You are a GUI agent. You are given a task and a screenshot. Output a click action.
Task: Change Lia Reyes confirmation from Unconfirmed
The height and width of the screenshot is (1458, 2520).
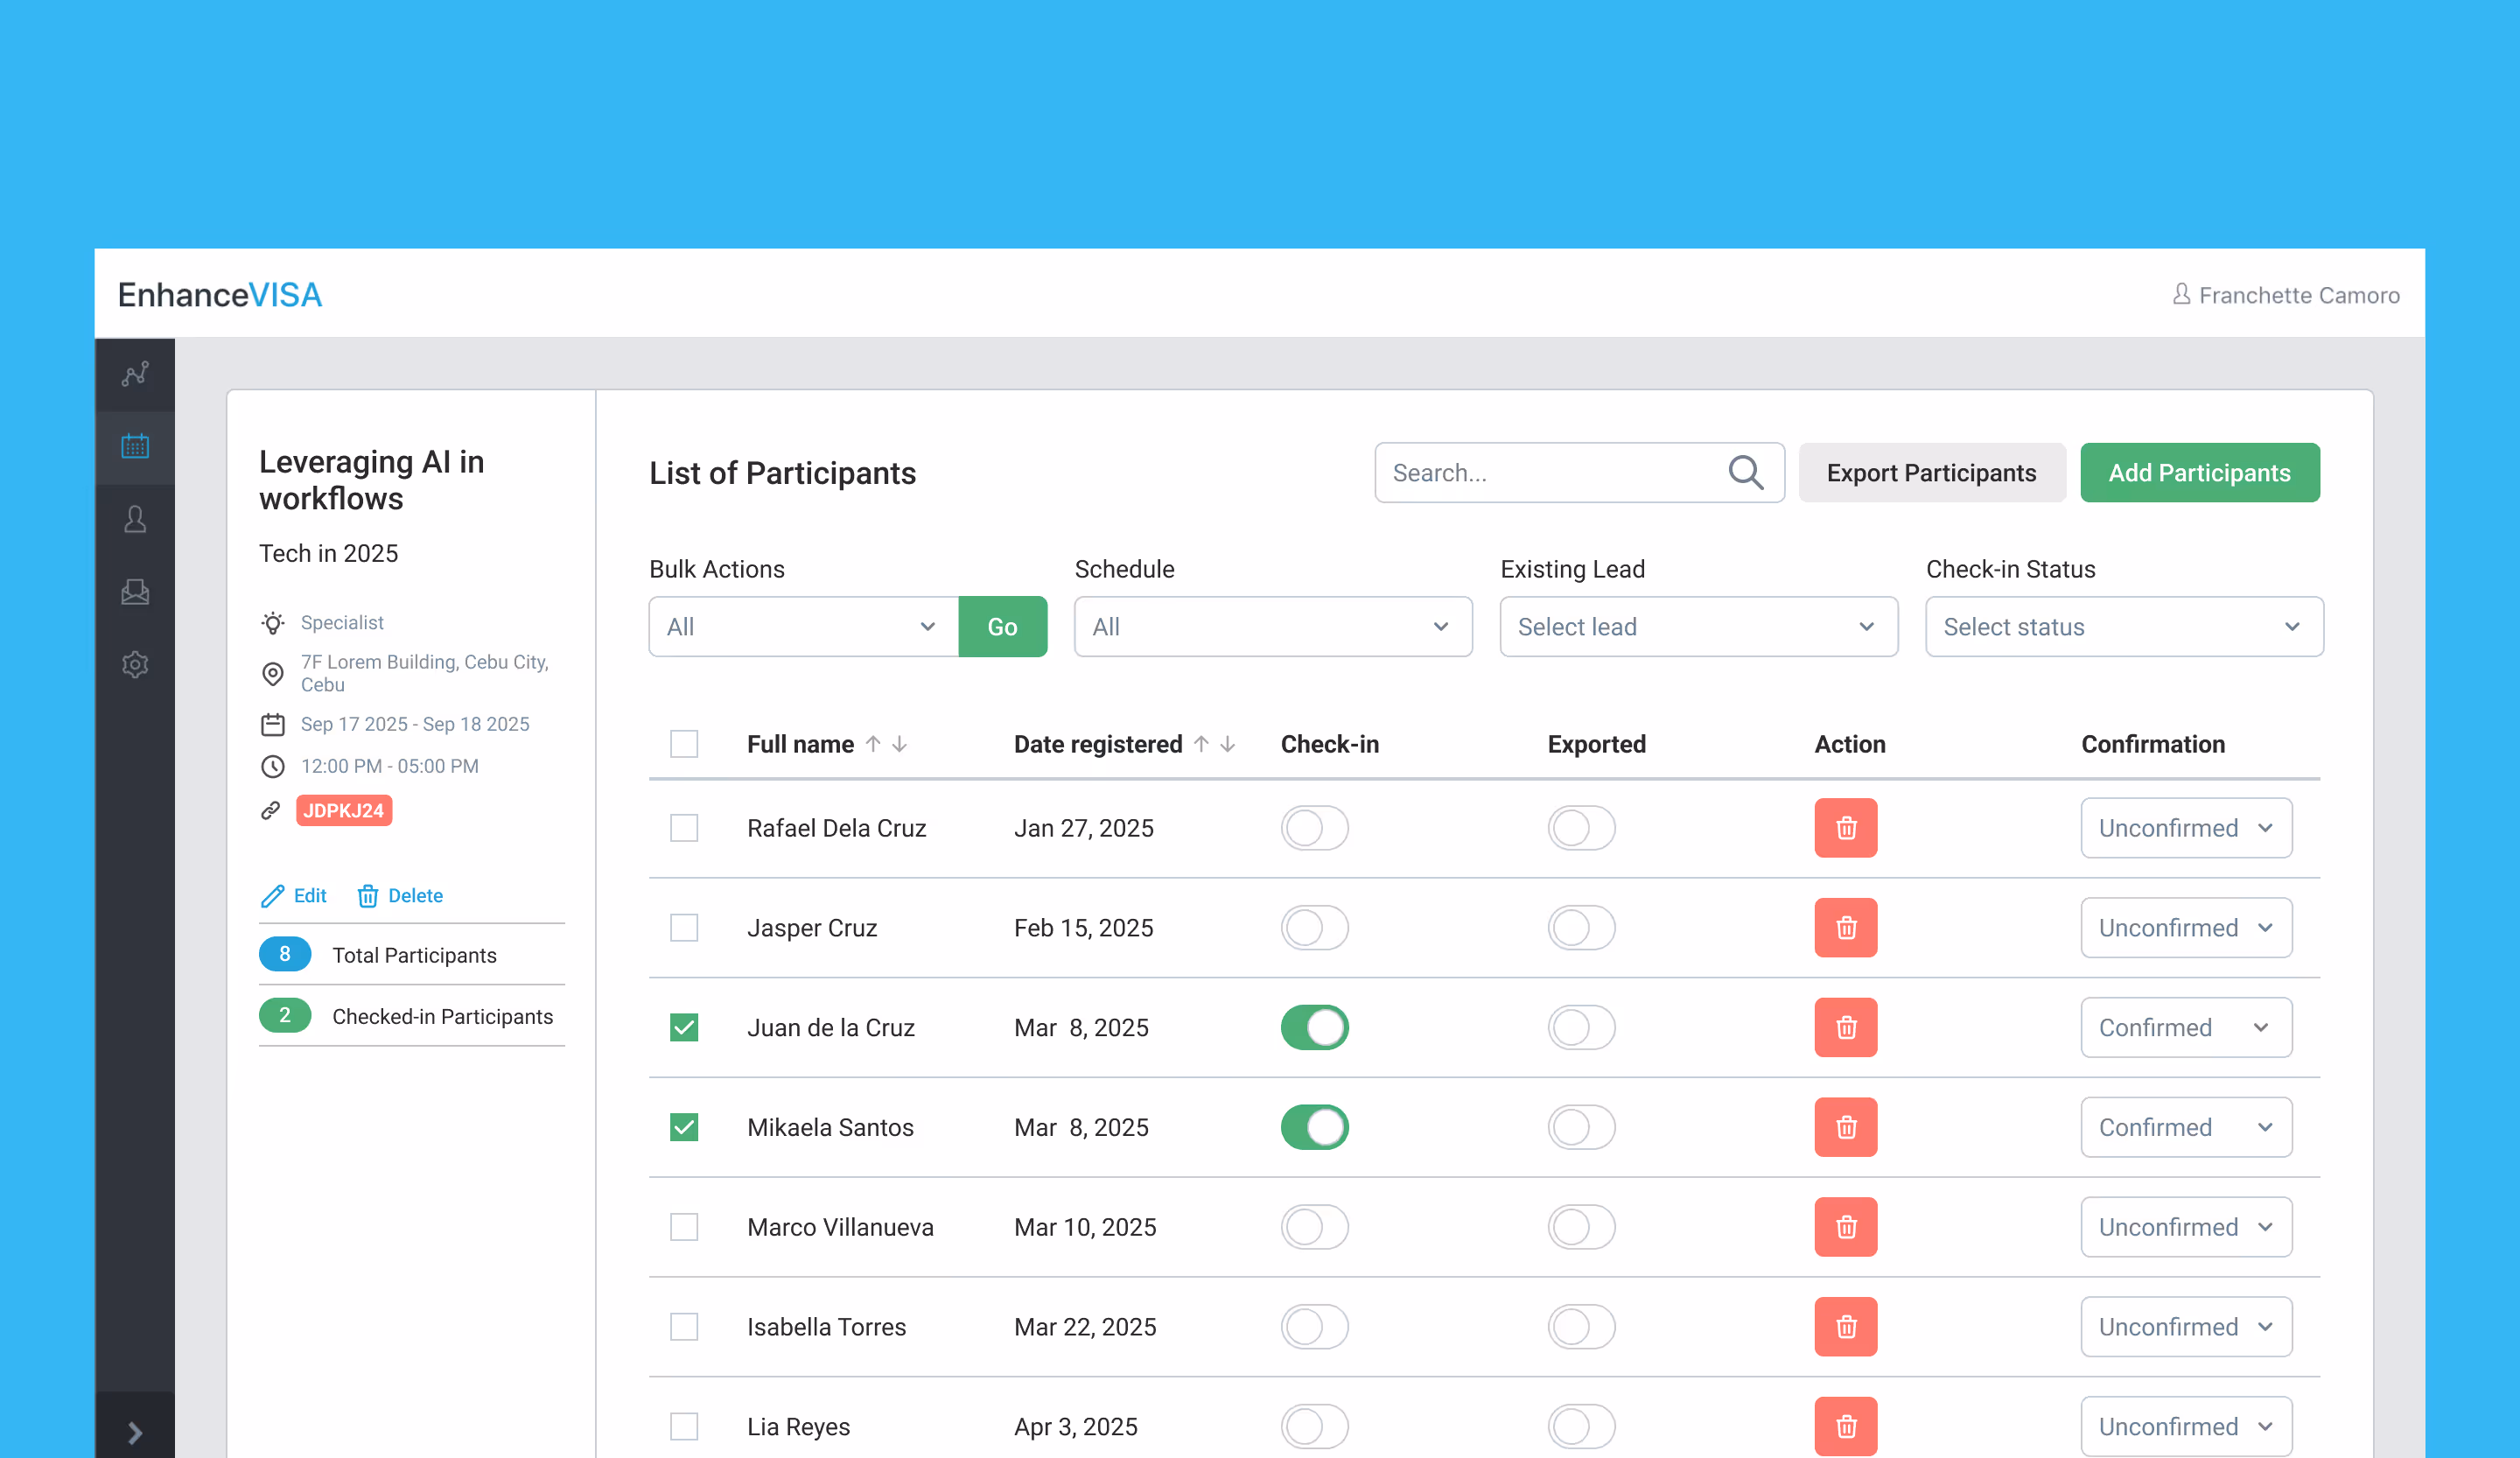2186,1426
